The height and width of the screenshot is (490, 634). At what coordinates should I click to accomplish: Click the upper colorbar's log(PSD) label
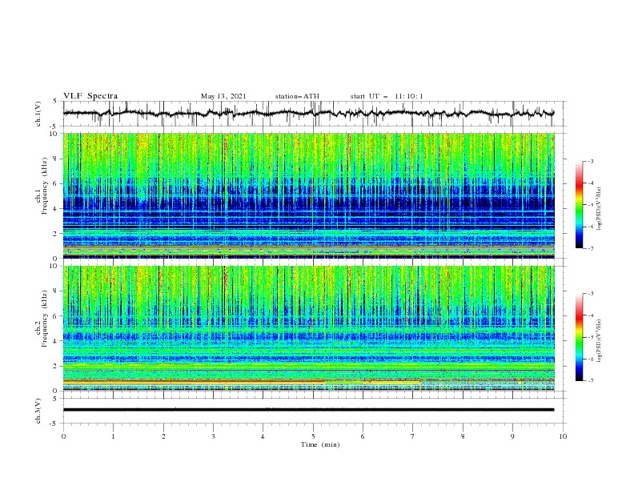(x=600, y=209)
